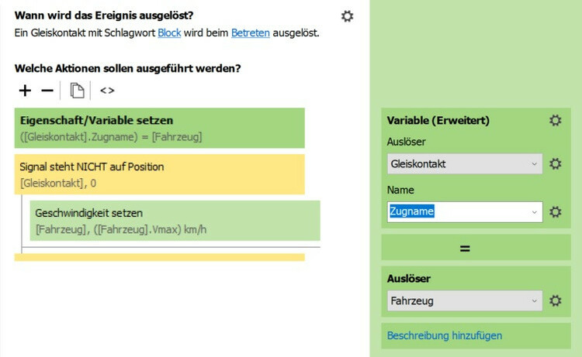The width and height of the screenshot is (582, 357).
Task: Select the Geschwindigkeit setzen action
Action: (x=175, y=221)
